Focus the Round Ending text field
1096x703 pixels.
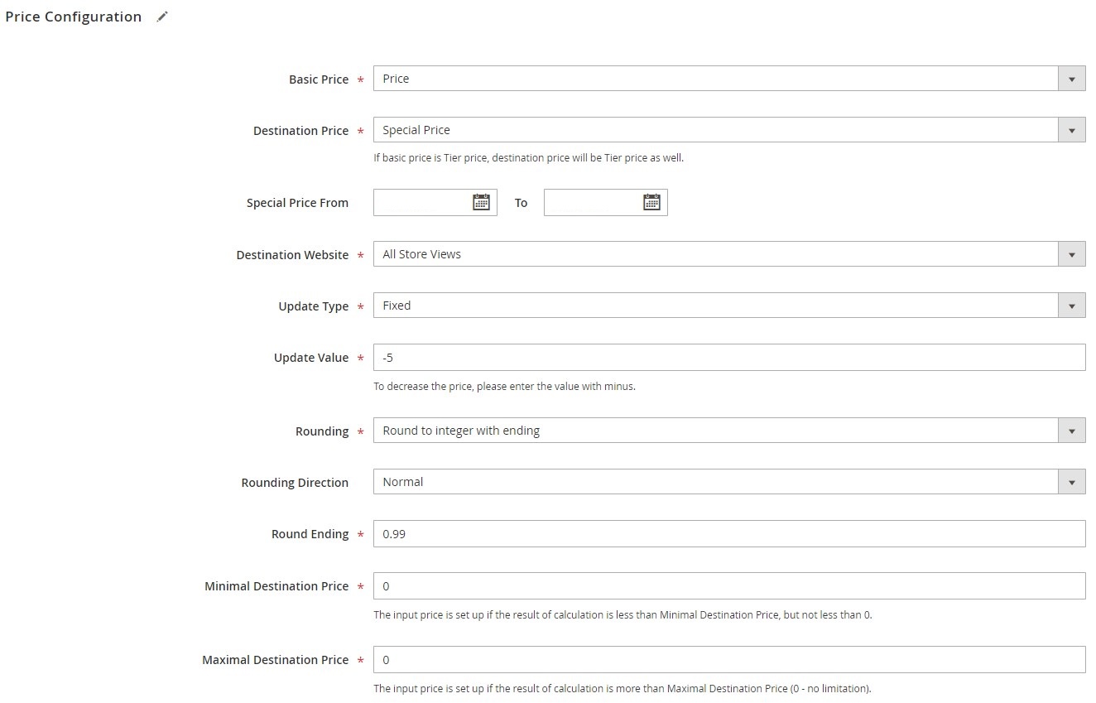click(x=728, y=534)
